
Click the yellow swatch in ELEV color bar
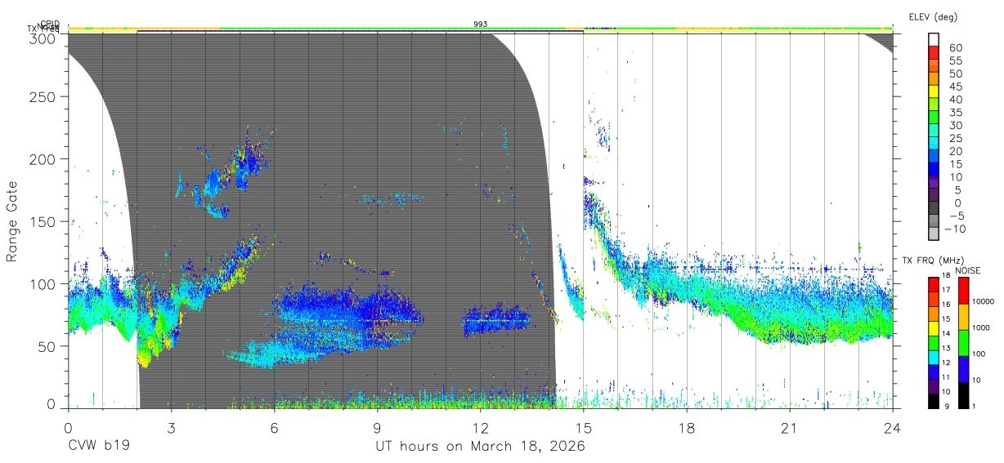(x=935, y=91)
